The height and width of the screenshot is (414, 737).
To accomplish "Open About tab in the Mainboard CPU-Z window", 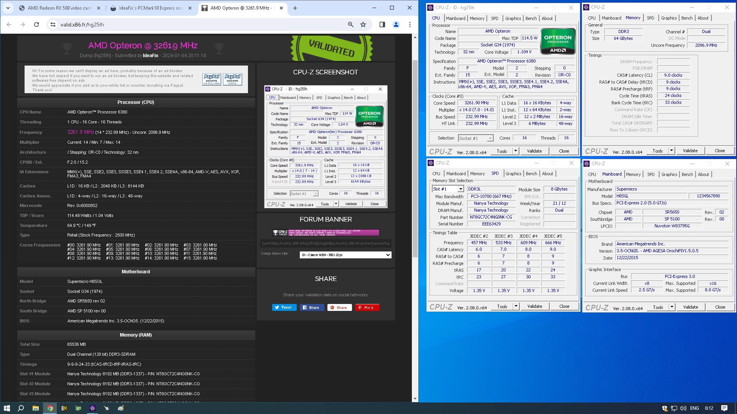I will (703, 174).
